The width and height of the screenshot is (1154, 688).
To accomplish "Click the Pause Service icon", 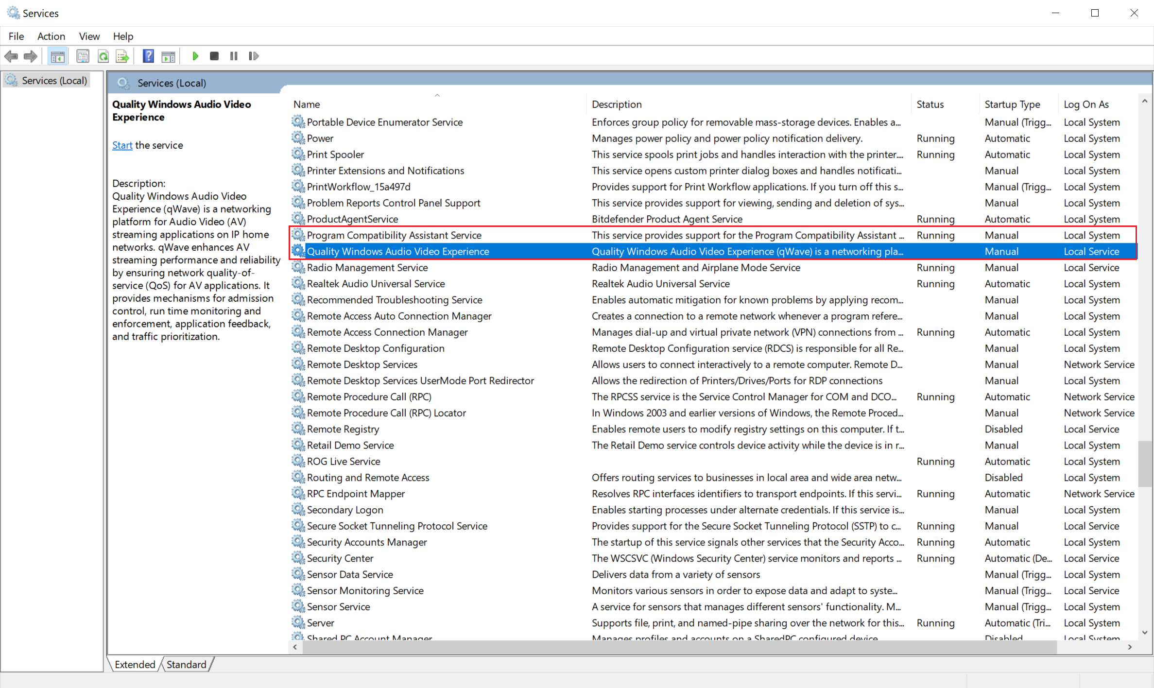I will pyautogui.click(x=234, y=56).
